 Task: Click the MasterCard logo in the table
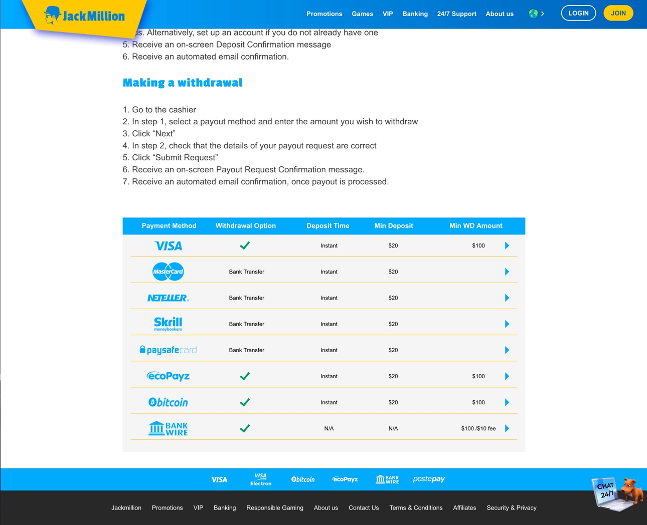[x=168, y=272]
